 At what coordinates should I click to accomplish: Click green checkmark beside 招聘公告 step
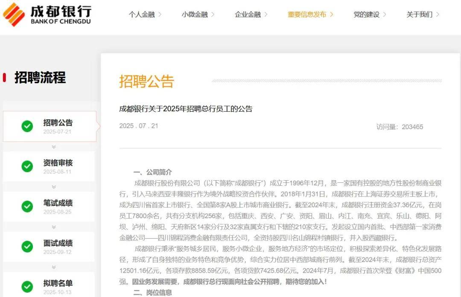[27, 126]
